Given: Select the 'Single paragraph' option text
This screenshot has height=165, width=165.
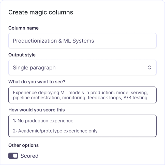Looking at the screenshot, I should coord(34,68).
